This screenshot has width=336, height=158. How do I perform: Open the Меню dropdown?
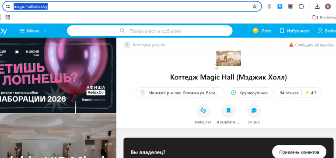pyautogui.click(x=33, y=31)
